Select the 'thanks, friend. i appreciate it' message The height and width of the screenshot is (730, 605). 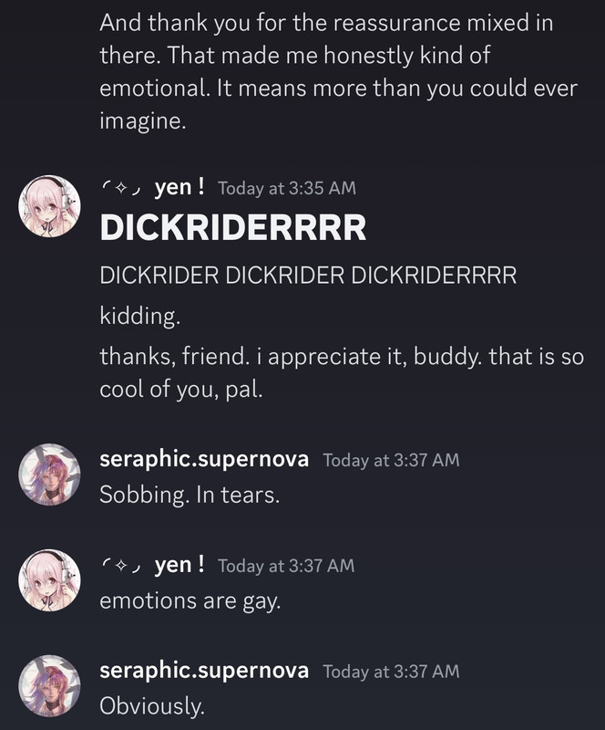coord(342,372)
